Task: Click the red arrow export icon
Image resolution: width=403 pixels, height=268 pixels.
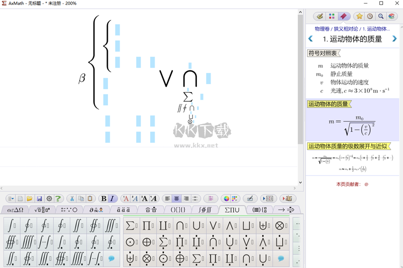Action: tap(287, 199)
